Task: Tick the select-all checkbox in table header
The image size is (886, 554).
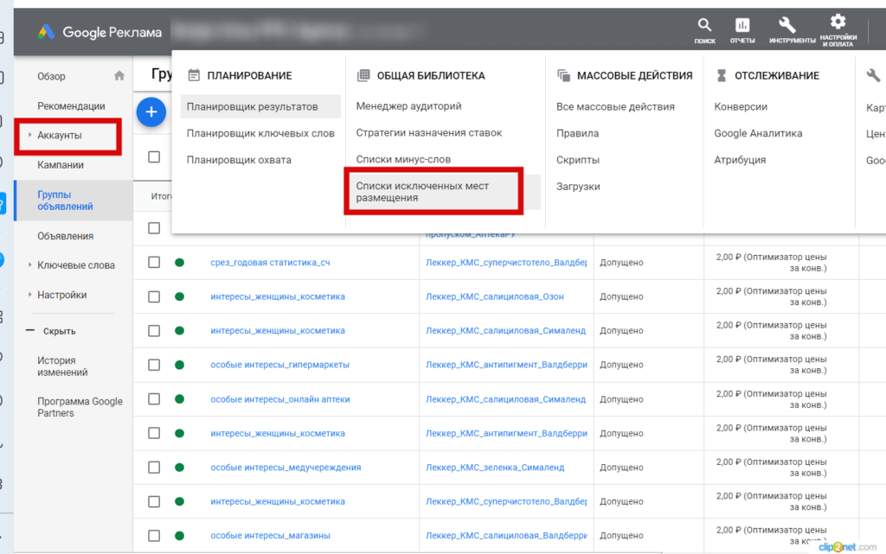Action: (x=154, y=156)
